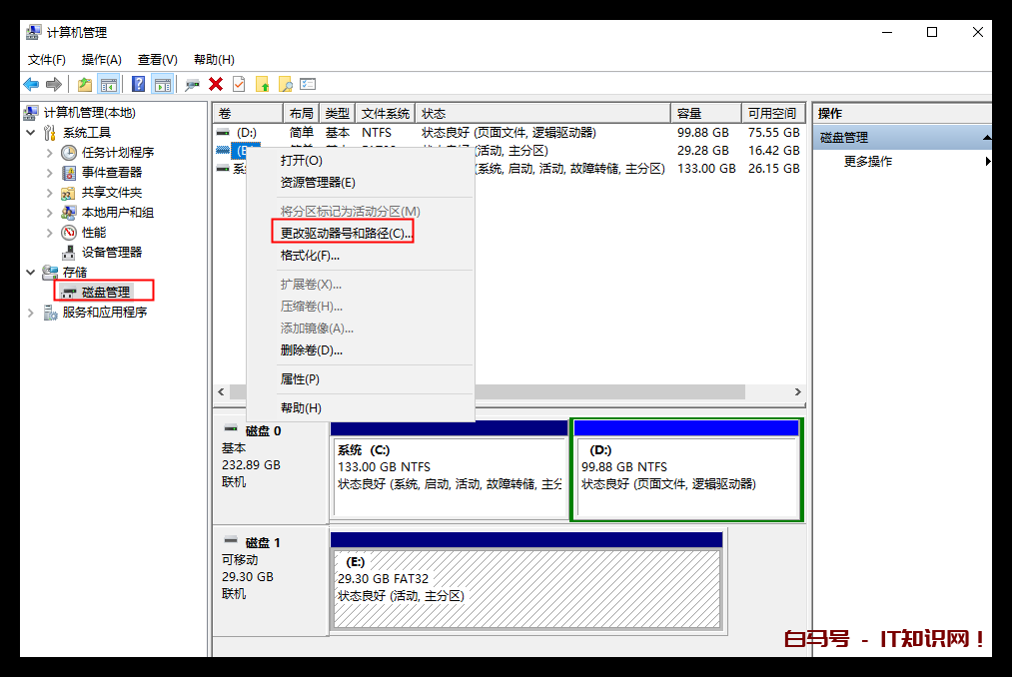
Task: Click the connect drive icon in toolbar
Action: pos(192,85)
